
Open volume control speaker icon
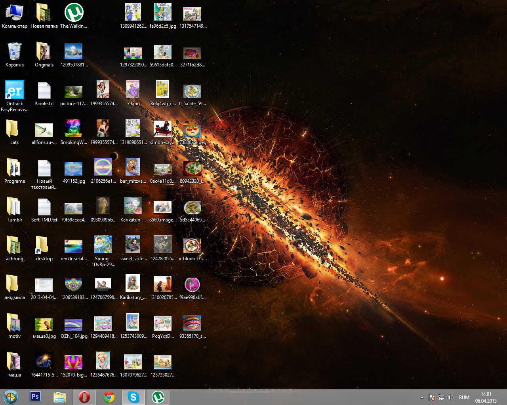point(450,397)
